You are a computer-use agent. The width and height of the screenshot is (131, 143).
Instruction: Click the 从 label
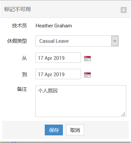(24, 58)
